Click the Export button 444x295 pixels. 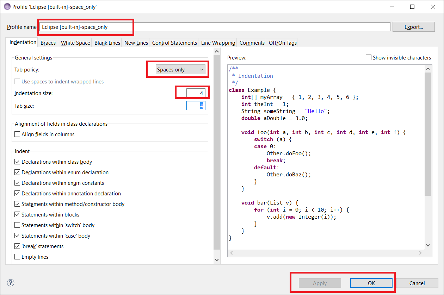pos(414,26)
